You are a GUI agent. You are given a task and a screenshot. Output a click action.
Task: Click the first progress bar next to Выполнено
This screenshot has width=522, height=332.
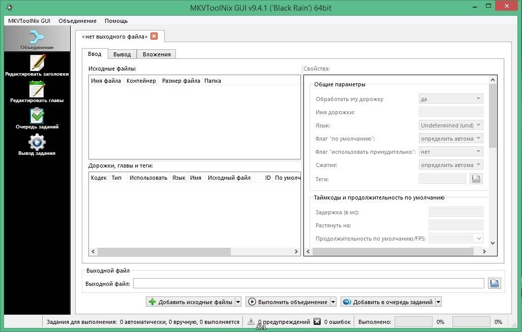413,322
